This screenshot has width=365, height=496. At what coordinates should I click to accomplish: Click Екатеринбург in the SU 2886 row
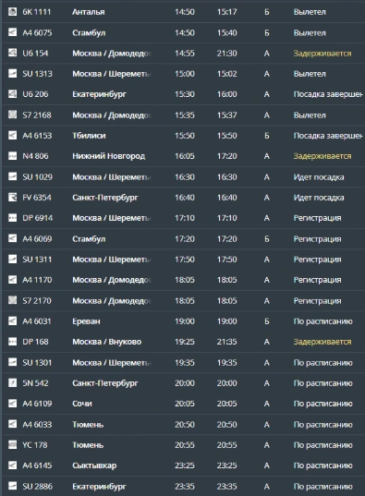point(99,487)
